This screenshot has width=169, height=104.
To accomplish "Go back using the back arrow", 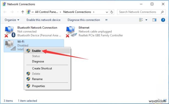I will click(x=5, y=12).
